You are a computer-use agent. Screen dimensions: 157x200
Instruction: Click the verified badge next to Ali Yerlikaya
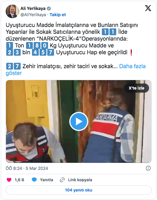pos(49,9)
